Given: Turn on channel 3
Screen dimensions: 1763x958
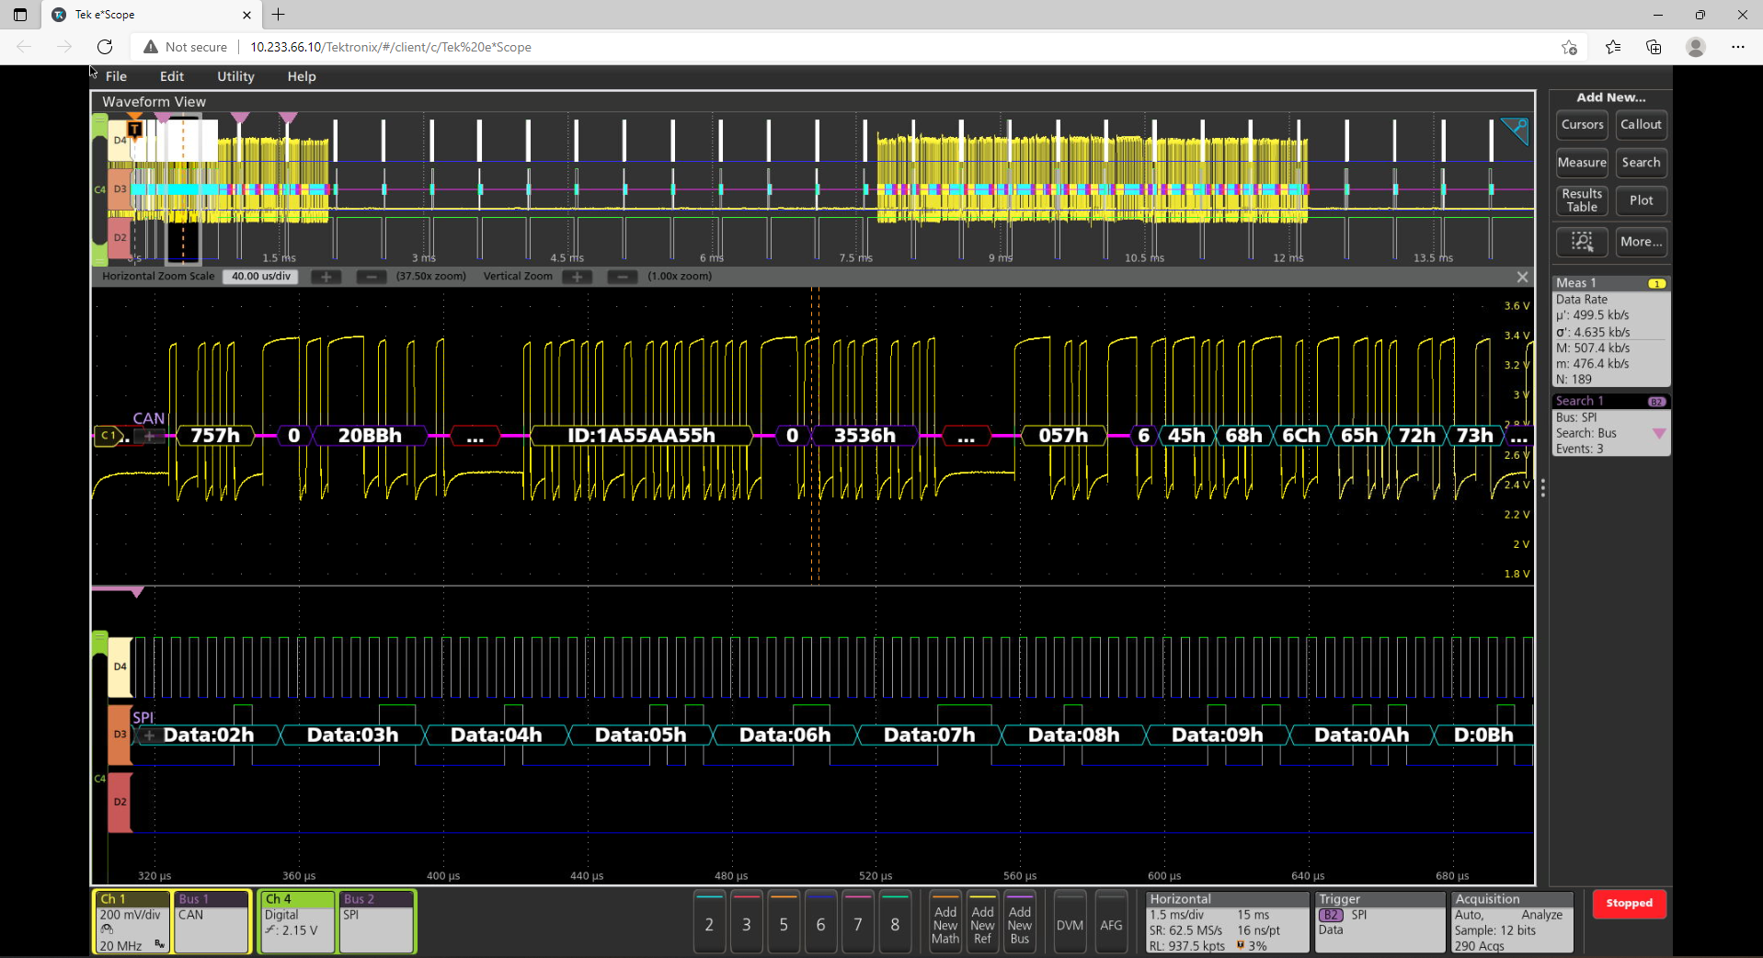Looking at the screenshot, I should [747, 923].
